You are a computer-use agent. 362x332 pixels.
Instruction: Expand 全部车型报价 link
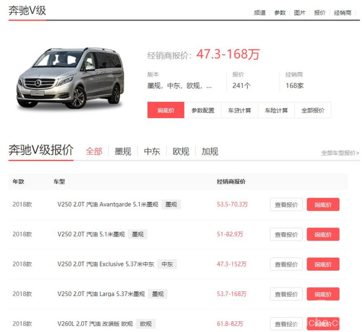[340, 153]
